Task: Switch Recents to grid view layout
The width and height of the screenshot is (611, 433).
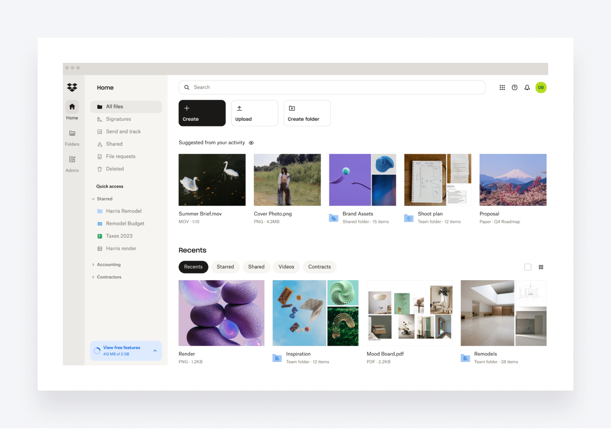Action: (x=541, y=267)
